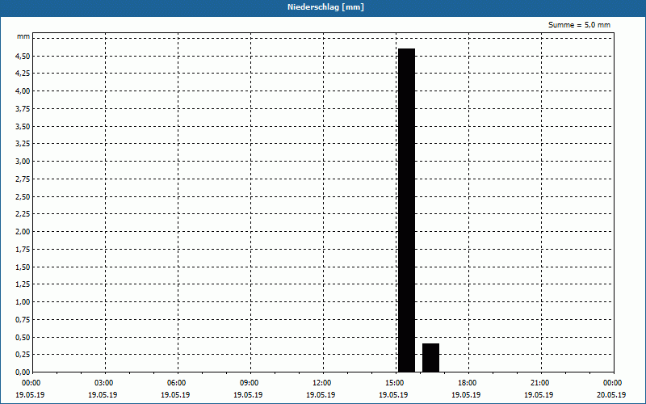
Task: Click the 4,25 y-axis value
Action: 23,74
